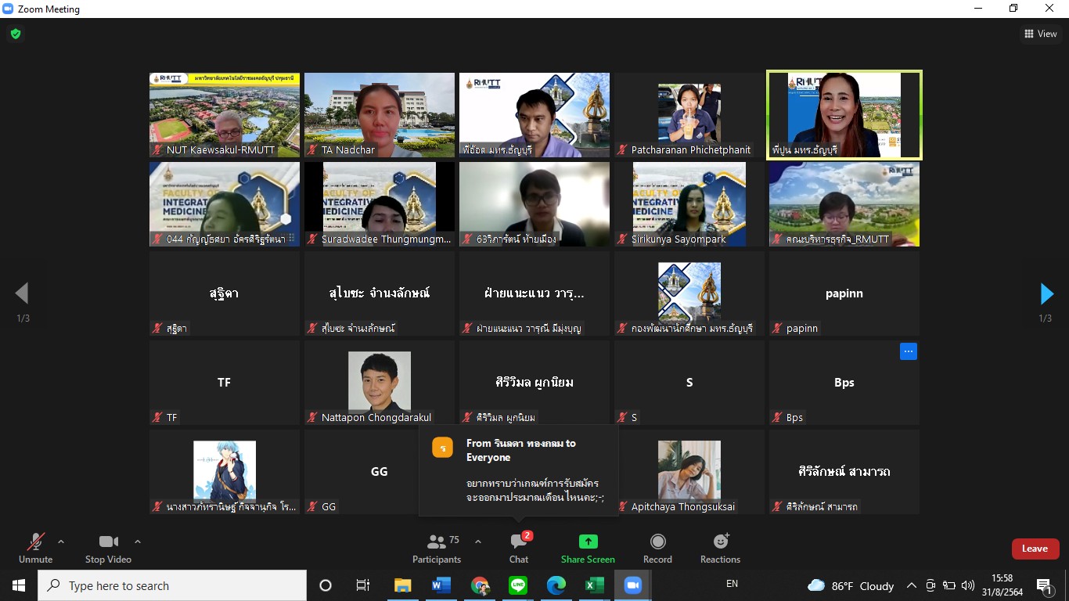Viewport: 1069px width, 601px height.
Task: Unmute the microphone
Action: [x=35, y=548]
